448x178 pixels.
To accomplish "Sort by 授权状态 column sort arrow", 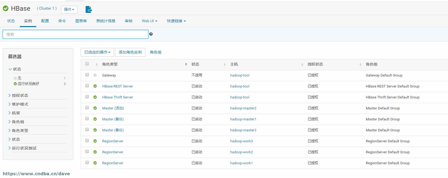I will 360,64.
